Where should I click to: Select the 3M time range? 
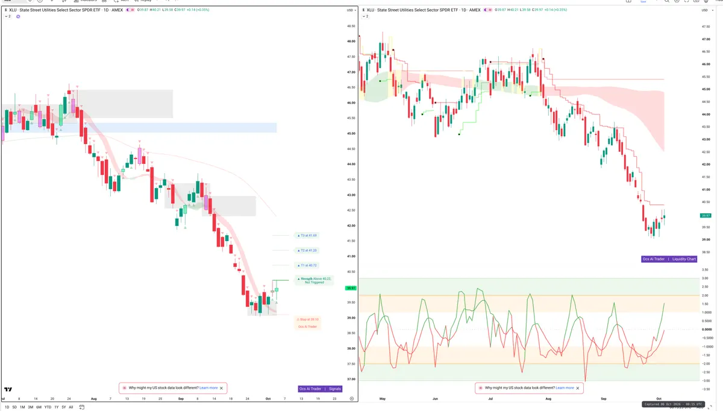click(31, 407)
